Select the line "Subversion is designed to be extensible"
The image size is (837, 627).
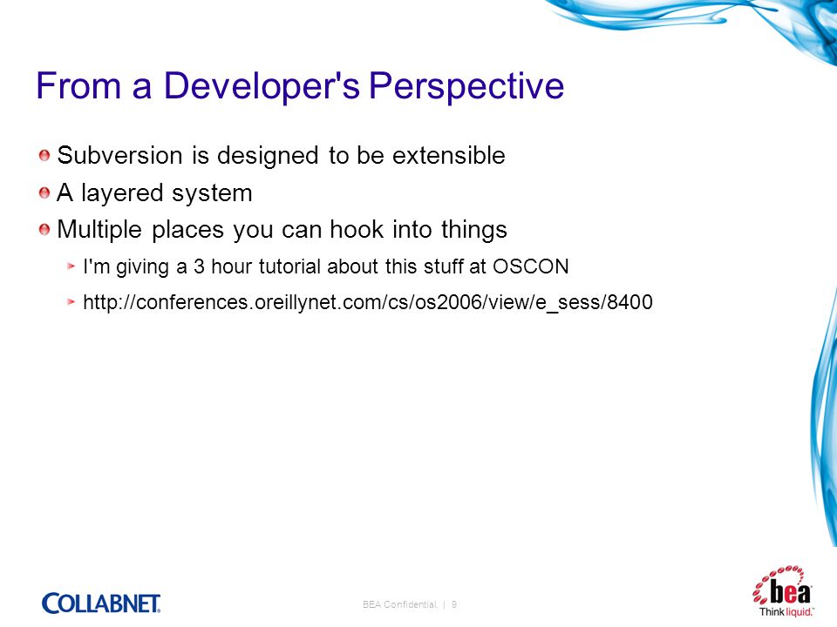[281, 156]
